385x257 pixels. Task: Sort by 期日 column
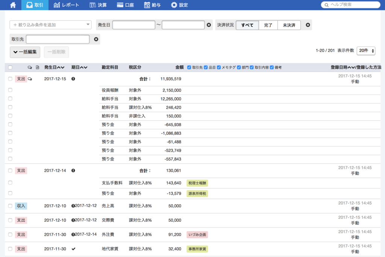(x=79, y=68)
